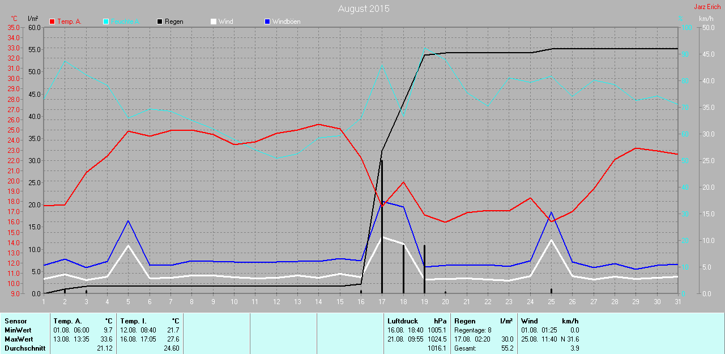
Task: Select Temp. A. column header in table
Action: (67, 321)
